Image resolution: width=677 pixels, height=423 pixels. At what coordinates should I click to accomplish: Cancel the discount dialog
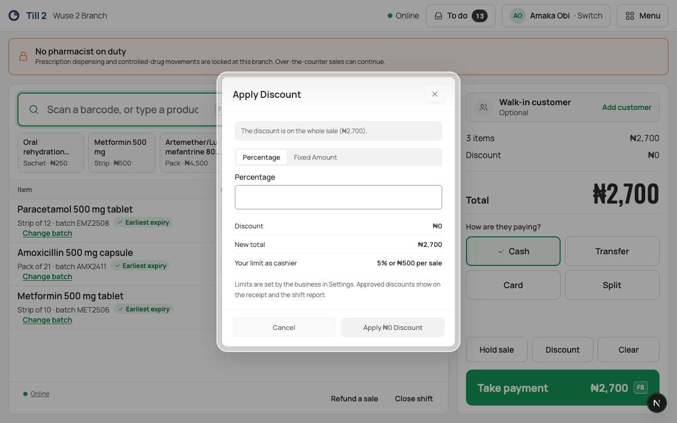click(284, 327)
